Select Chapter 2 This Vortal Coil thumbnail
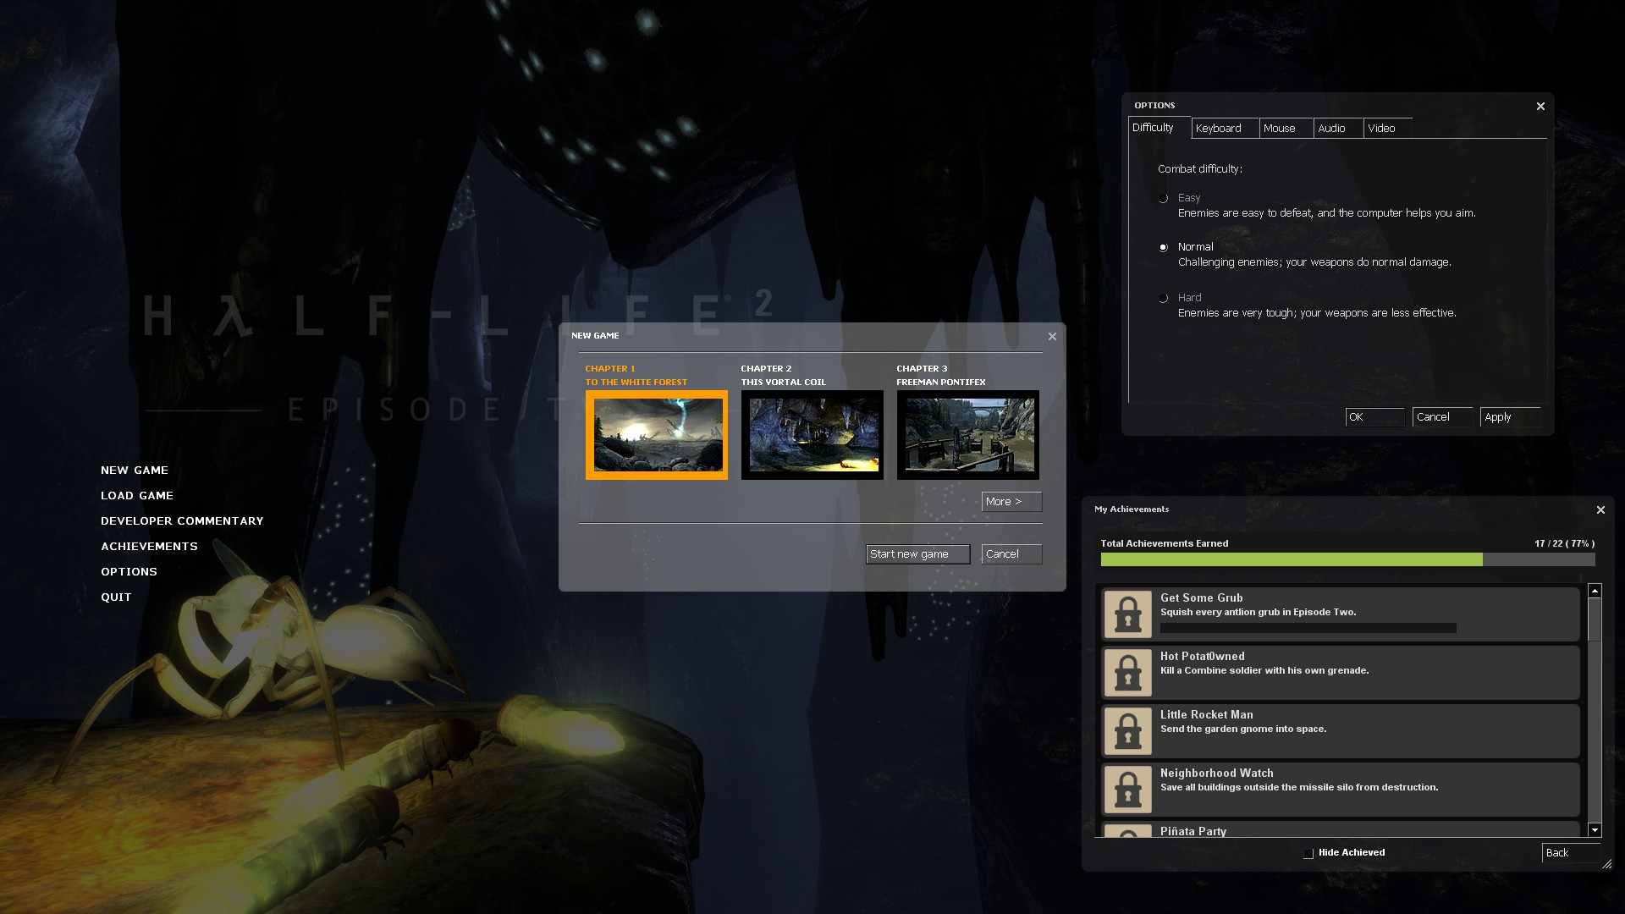The width and height of the screenshot is (1625, 914). pos(812,435)
